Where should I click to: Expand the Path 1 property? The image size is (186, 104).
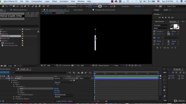coord(14,84)
